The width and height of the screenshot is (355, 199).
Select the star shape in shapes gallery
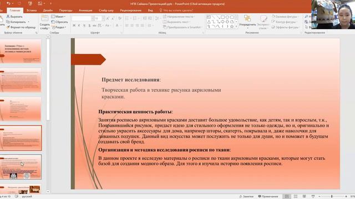tap(232, 27)
